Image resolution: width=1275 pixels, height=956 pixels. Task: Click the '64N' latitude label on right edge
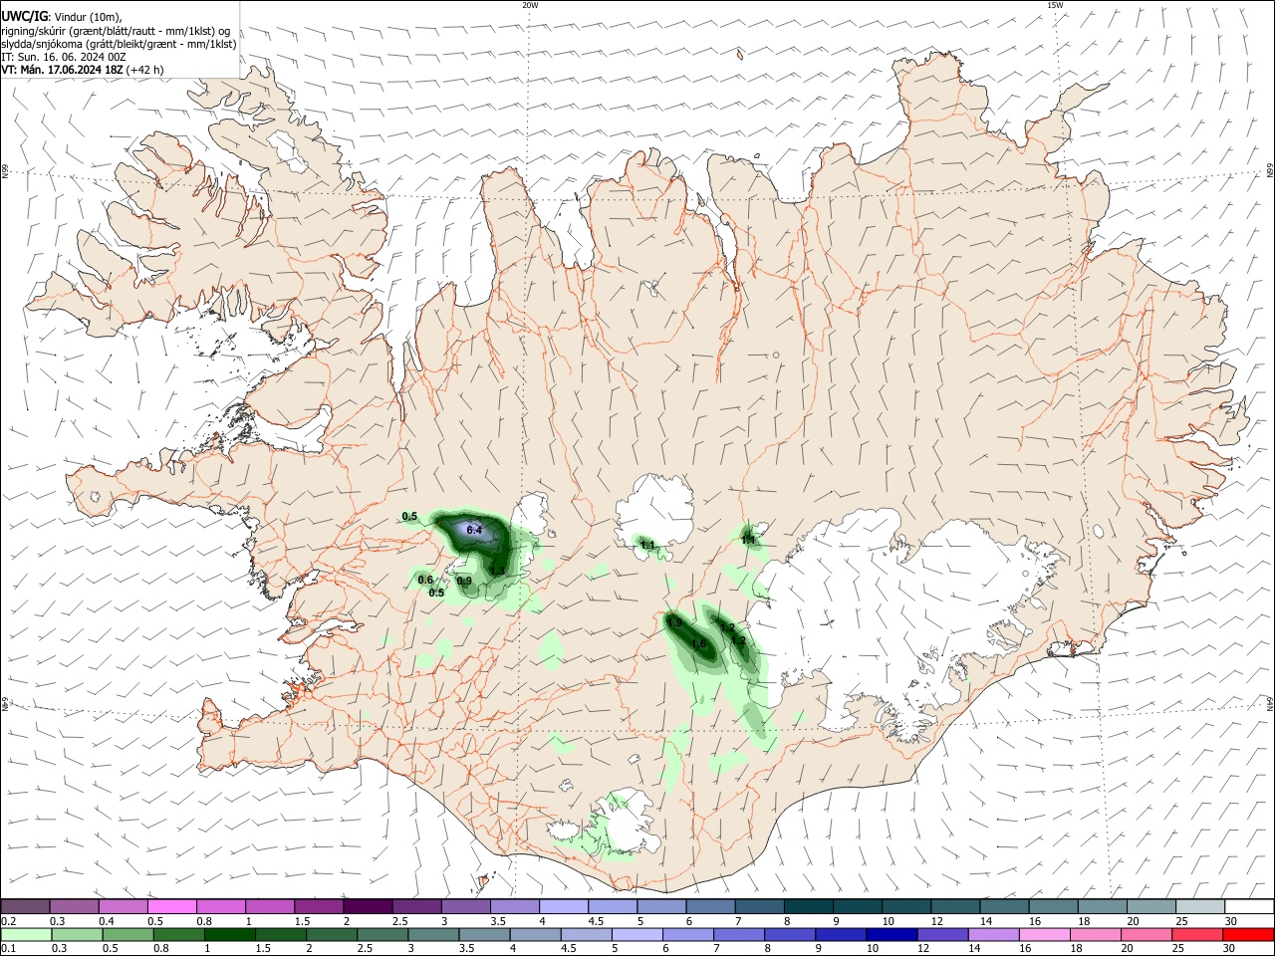click(1270, 704)
